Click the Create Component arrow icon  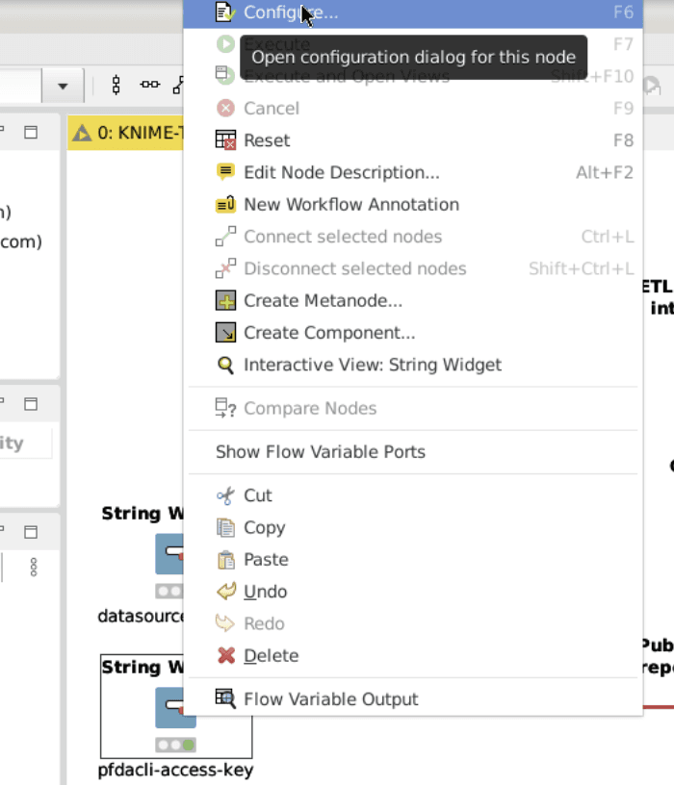click(225, 333)
